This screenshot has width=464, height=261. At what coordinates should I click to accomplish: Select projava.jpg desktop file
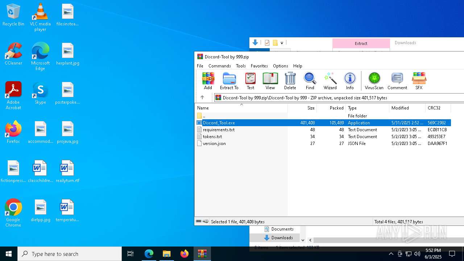click(x=67, y=132)
